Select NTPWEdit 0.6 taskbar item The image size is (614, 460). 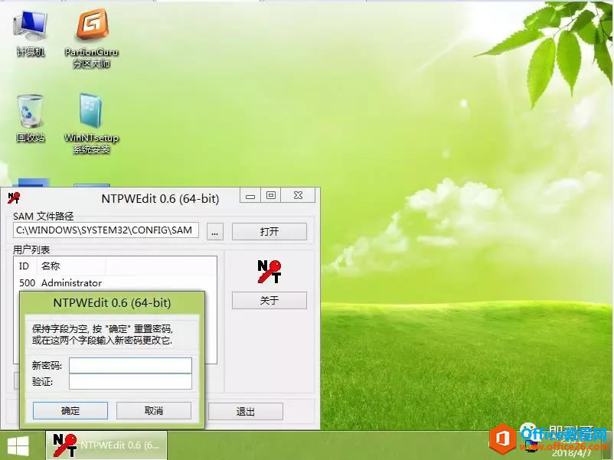(x=107, y=445)
